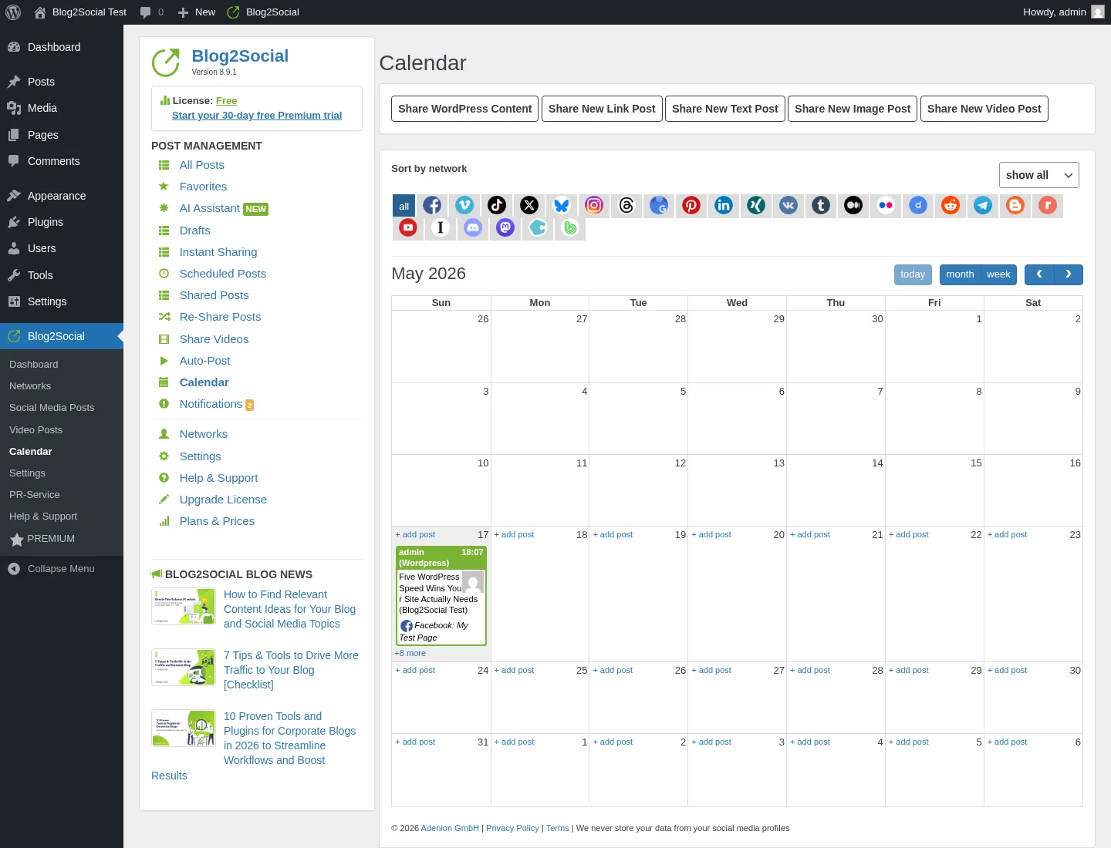Open Scheduled Posts menu item
The width and height of the screenshot is (1111, 848).
(x=223, y=274)
